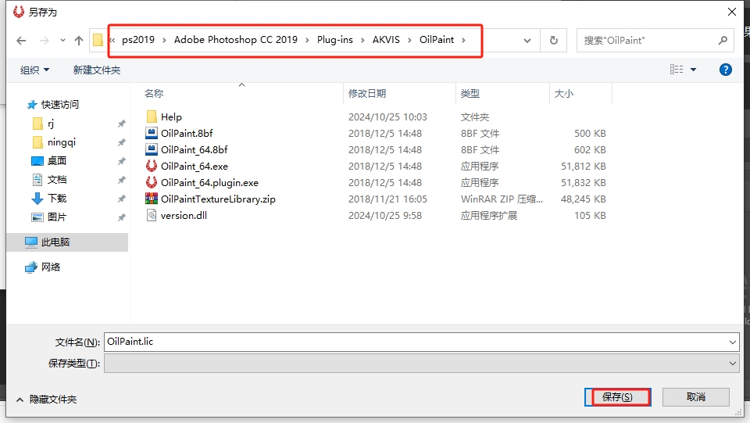Click Adobe Photoshop CC 2019 breadcrumb

coord(236,40)
